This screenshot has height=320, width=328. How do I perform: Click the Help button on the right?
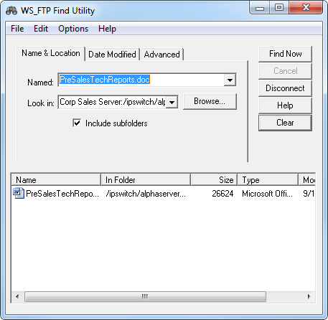[x=285, y=105]
